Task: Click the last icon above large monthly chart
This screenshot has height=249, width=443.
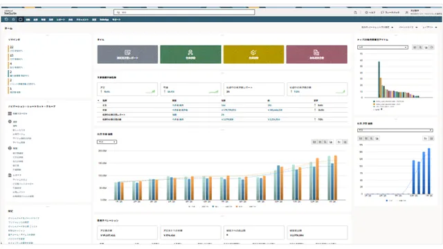Action: (x=345, y=142)
